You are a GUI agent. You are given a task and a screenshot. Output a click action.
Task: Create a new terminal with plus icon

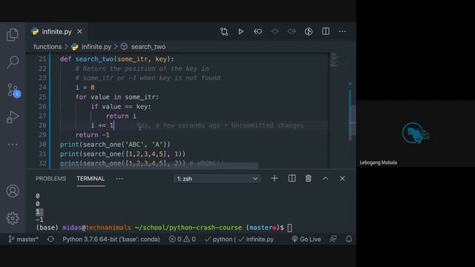[275, 179]
